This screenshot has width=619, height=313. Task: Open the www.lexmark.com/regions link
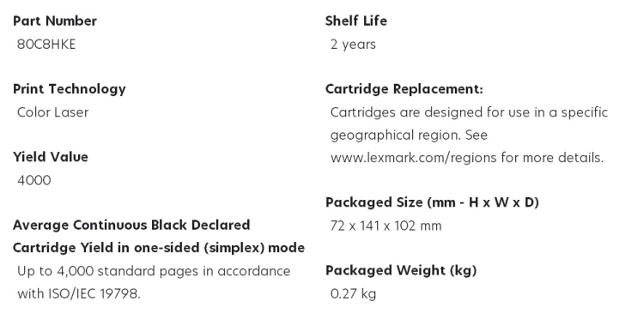tap(413, 158)
